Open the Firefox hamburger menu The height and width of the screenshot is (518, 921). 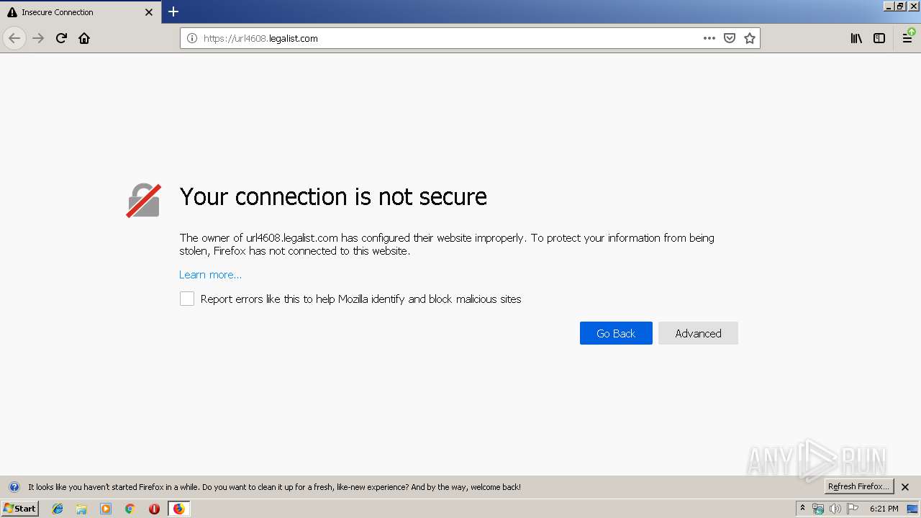click(x=908, y=38)
